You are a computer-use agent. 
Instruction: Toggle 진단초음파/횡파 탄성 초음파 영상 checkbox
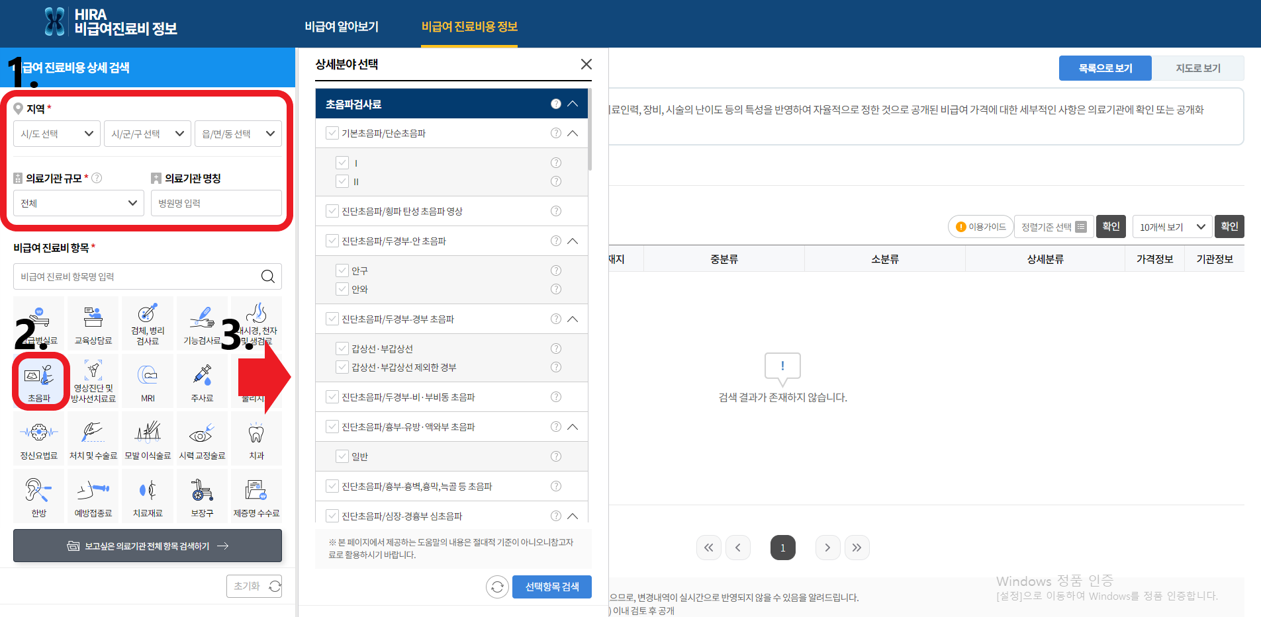tap(332, 211)
